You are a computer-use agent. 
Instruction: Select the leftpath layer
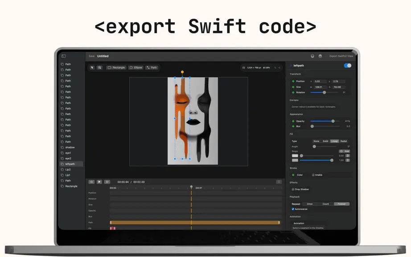pyautogui.click(x=71, y=164)
